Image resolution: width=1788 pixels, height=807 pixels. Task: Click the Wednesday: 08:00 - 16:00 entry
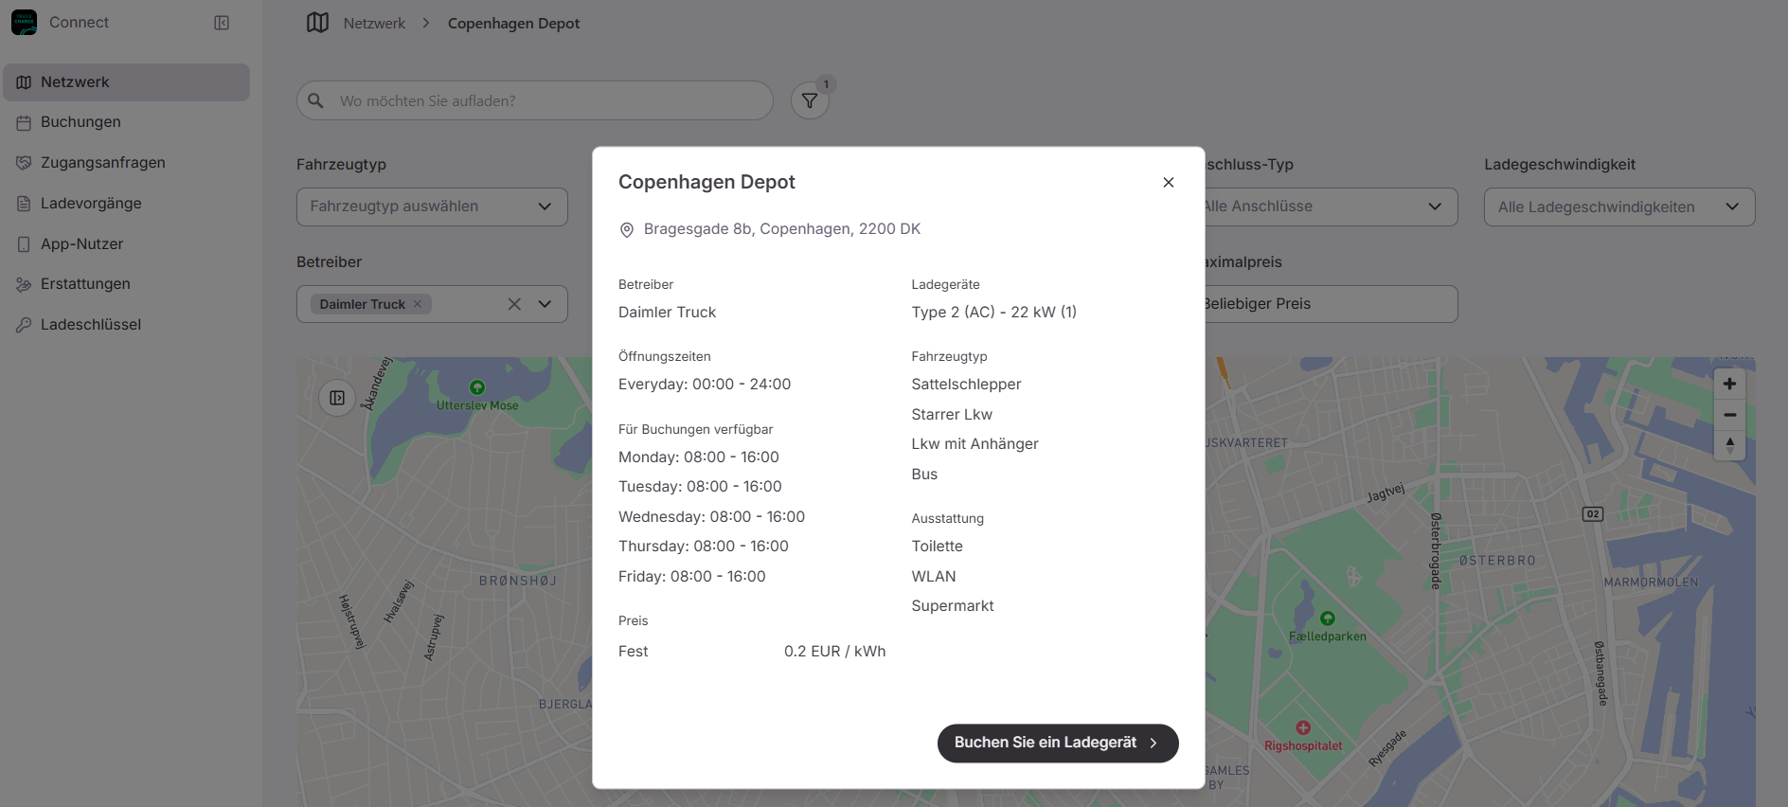coord(711,517)
